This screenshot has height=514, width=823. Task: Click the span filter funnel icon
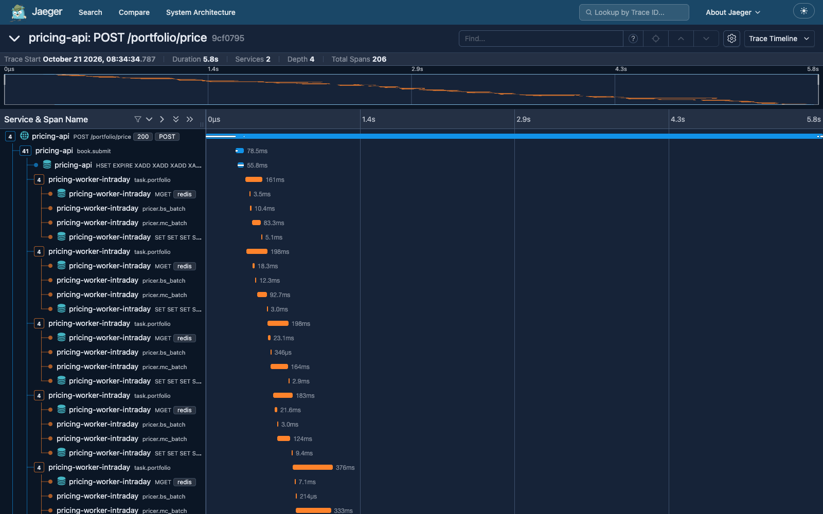[x=138, y=119]
